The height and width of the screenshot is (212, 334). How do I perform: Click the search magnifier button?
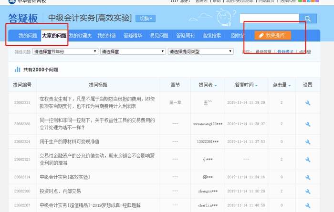[308, 19]
